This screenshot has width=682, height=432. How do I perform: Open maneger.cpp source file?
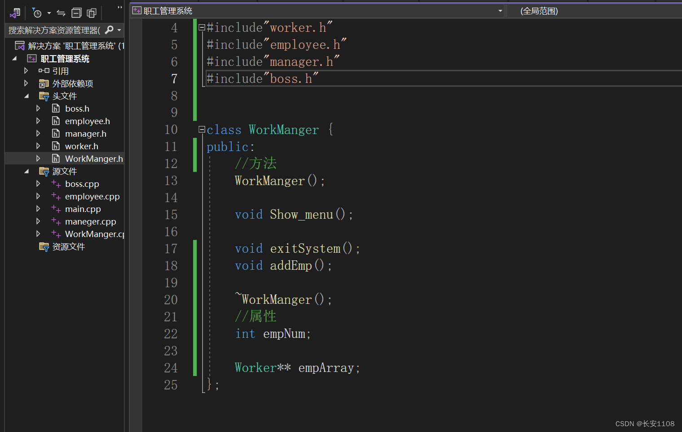pyautogui.click(x=91, y=221)
